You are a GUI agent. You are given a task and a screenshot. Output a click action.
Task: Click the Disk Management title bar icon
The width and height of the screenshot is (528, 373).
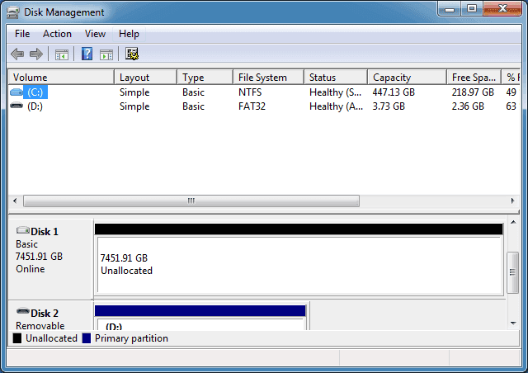click(13, 12)
